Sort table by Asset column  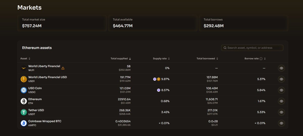[x=25, y=59]
